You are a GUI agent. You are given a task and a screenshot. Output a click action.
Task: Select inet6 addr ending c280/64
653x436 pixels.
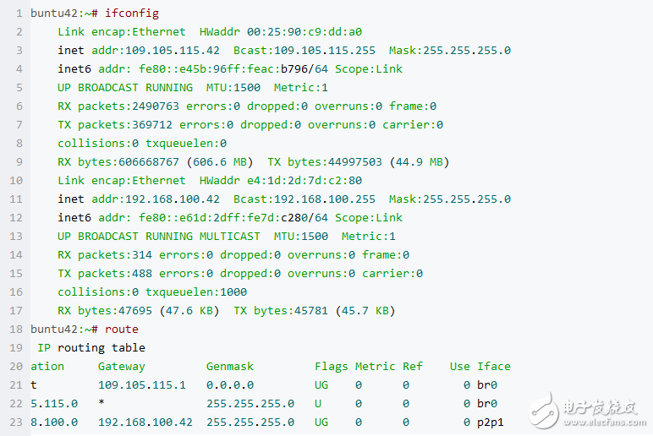[x=192, y=218]
